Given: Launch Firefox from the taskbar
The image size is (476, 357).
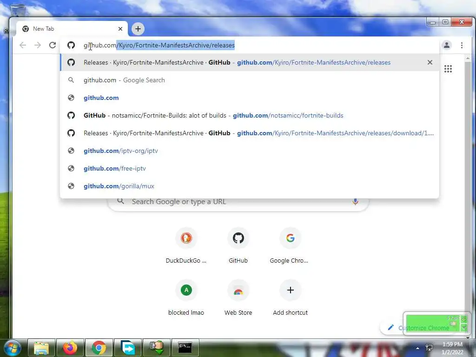Looking at the screenshot, I should tap(70, 348).
